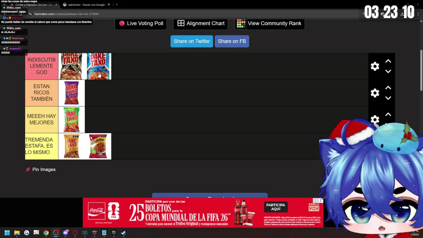The width and height of the screenshot is (423, 238).
Task: Click the browser page vertical scrollbar
Action: (421, 70)
